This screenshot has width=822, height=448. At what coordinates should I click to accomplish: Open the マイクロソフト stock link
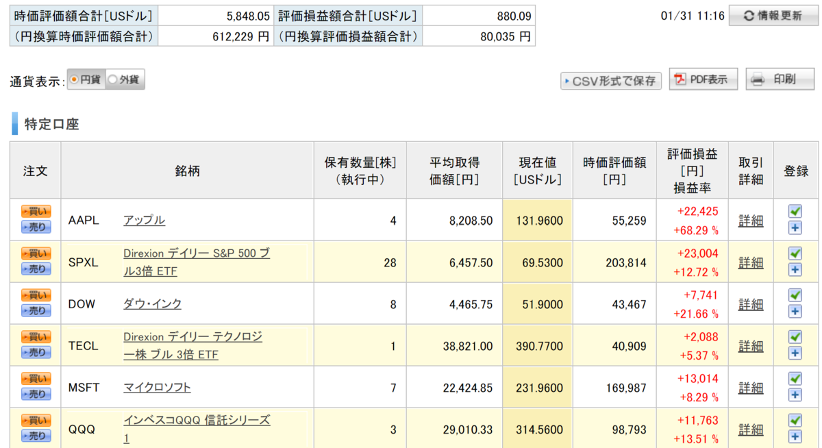pos(157,387)
